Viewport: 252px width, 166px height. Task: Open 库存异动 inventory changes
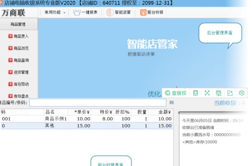pos(18,84)
